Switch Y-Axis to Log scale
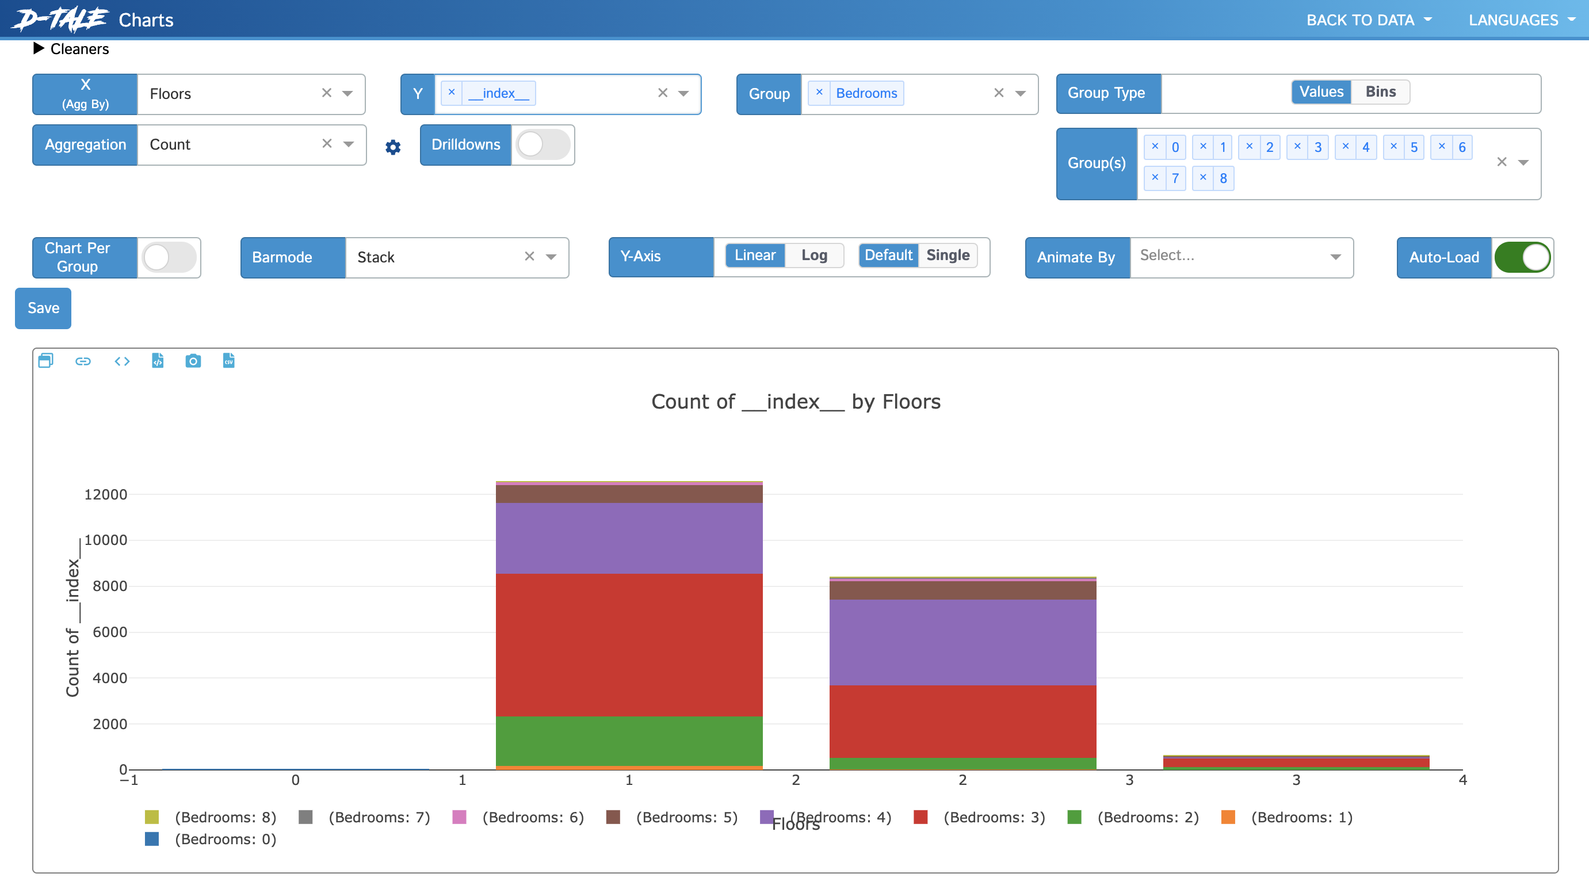This screenshot has height=877, width=1589. tap(814, 255)
